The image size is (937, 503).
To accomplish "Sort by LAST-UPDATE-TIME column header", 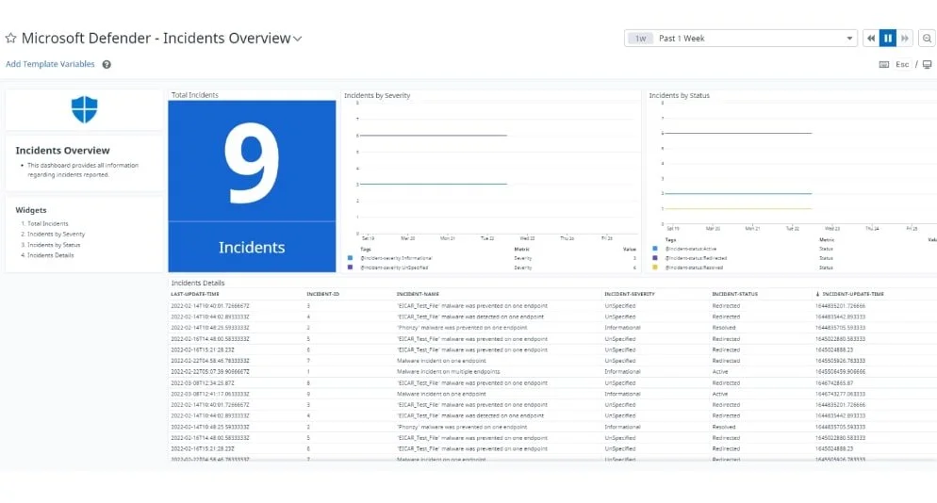I will [x=195, y=294].
